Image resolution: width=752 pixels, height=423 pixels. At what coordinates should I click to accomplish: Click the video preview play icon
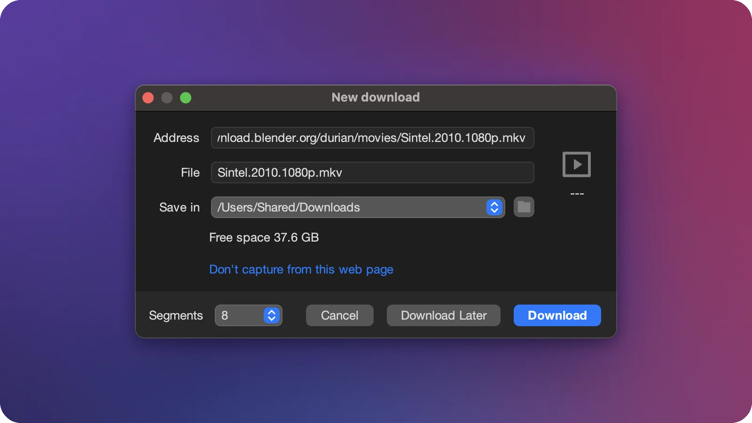pos(576,164)
